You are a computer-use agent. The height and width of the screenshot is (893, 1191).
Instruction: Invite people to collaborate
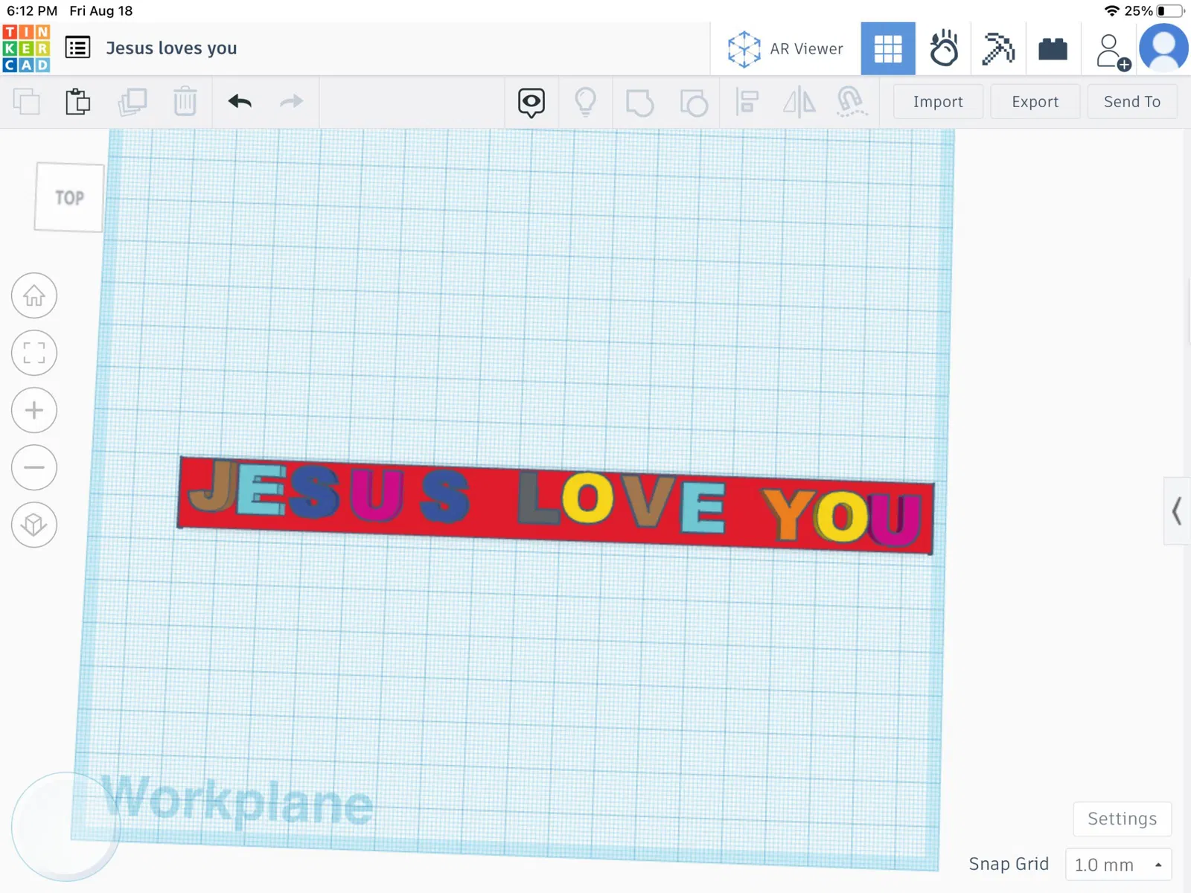tap(1112, 51)
